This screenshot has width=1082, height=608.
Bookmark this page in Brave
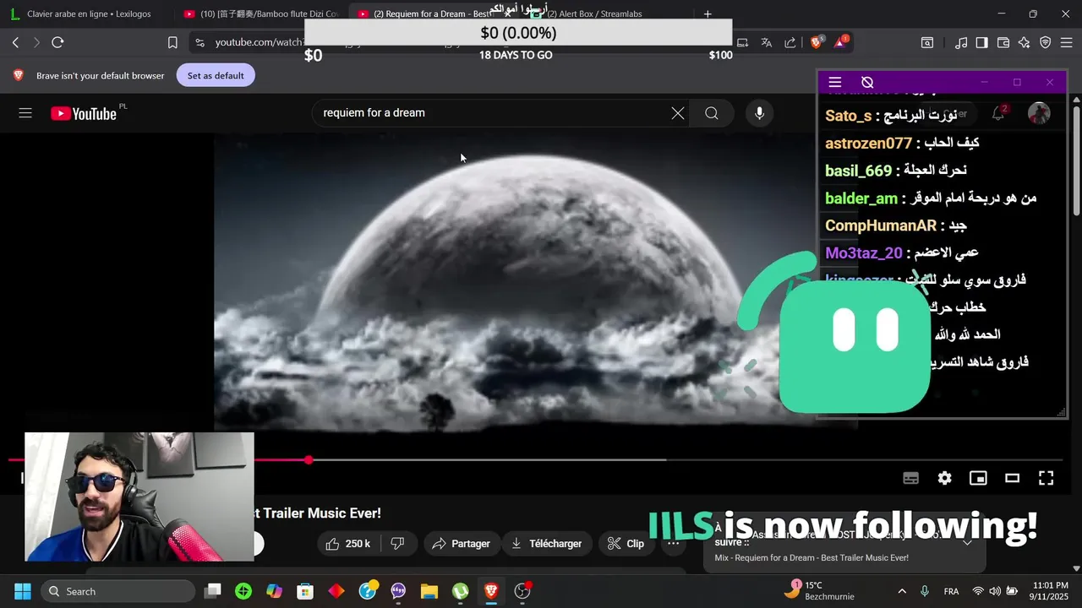click(x=172, y=42)
